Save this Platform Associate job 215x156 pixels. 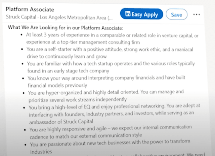coord(176,15)
